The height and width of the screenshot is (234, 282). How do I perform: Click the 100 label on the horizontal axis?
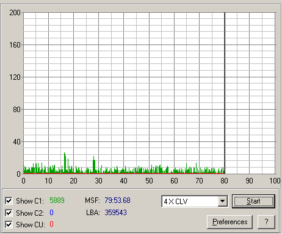[x=275, y=180]
